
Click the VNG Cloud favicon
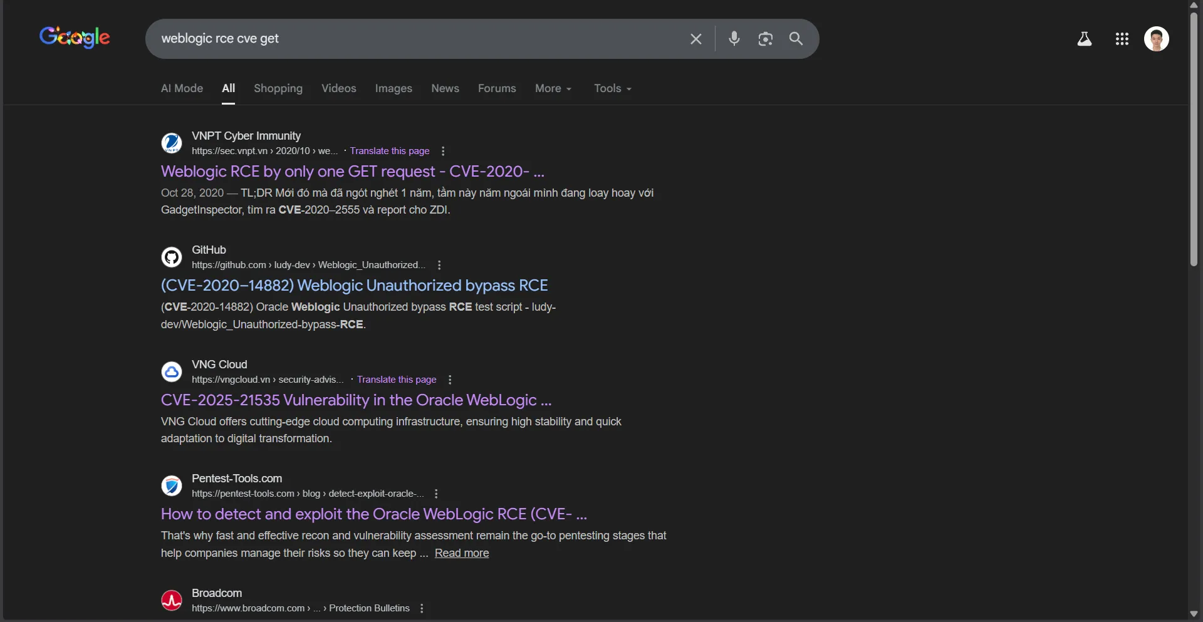click(171, 371)
